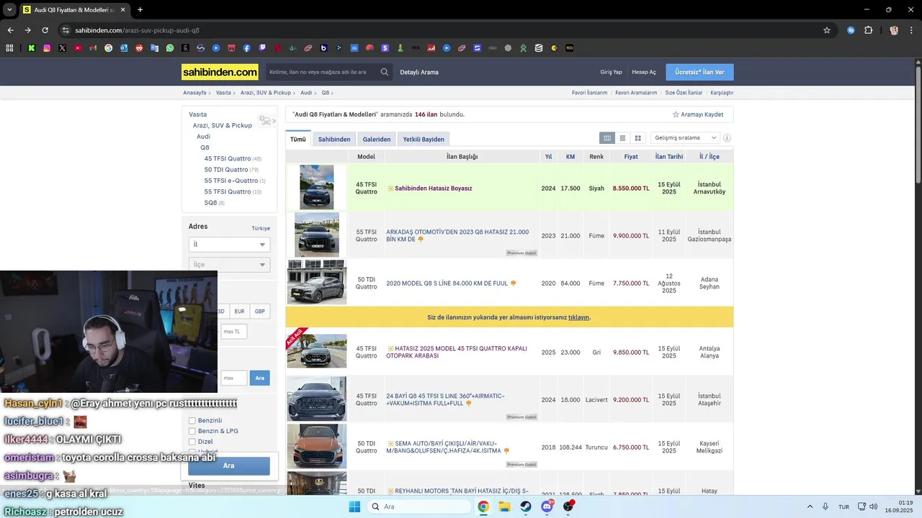Open Facebook bookmark icon
The height and width of the screenshot is (518, 922).
247,48
